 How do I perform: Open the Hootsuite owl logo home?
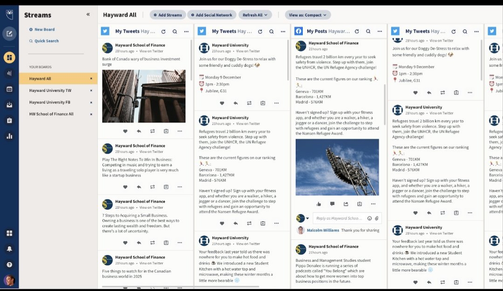pyautogui.click(x=9, y=14)
